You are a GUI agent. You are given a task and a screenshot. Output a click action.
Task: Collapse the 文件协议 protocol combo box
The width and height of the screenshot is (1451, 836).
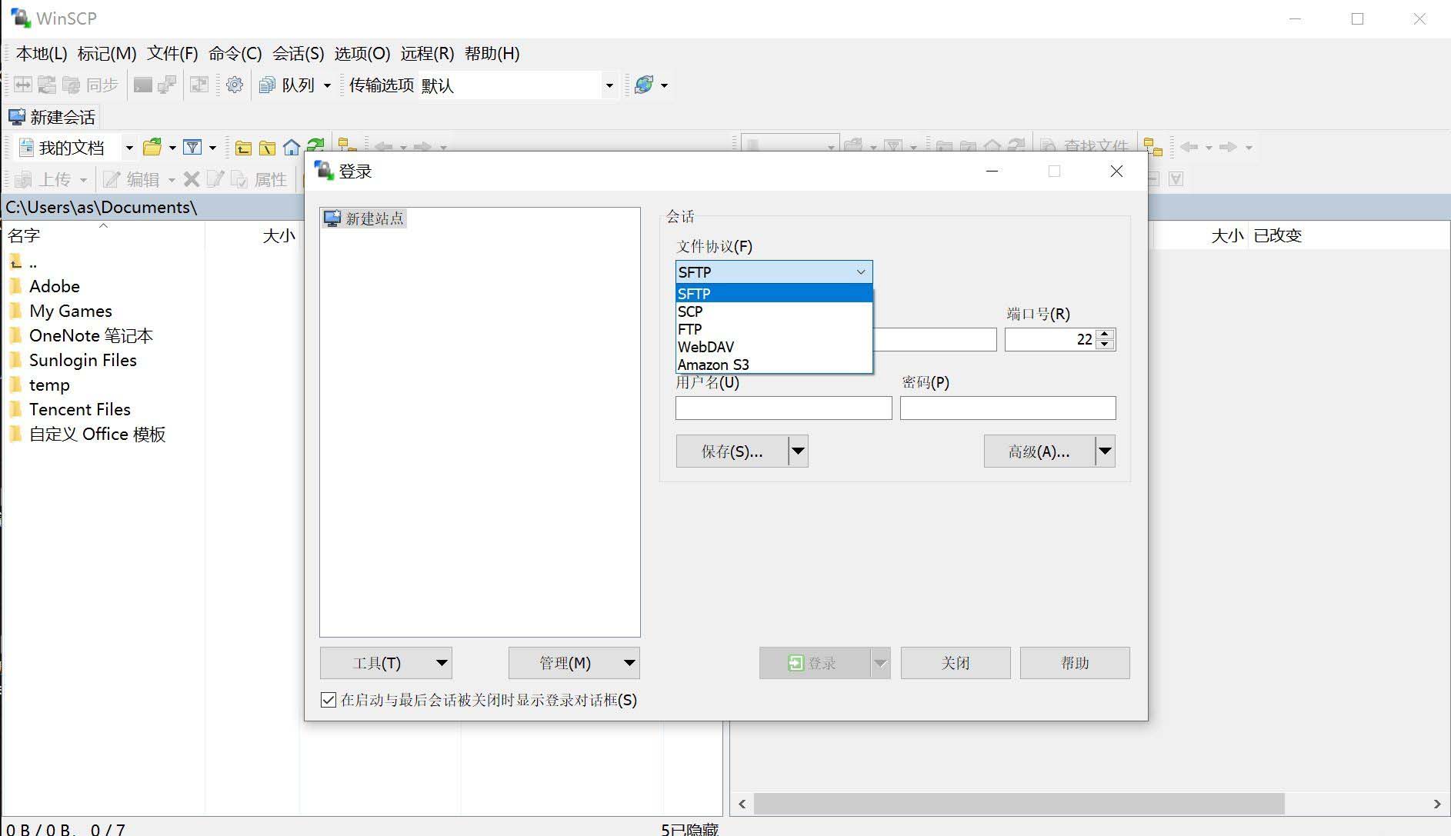pos(861,272)
